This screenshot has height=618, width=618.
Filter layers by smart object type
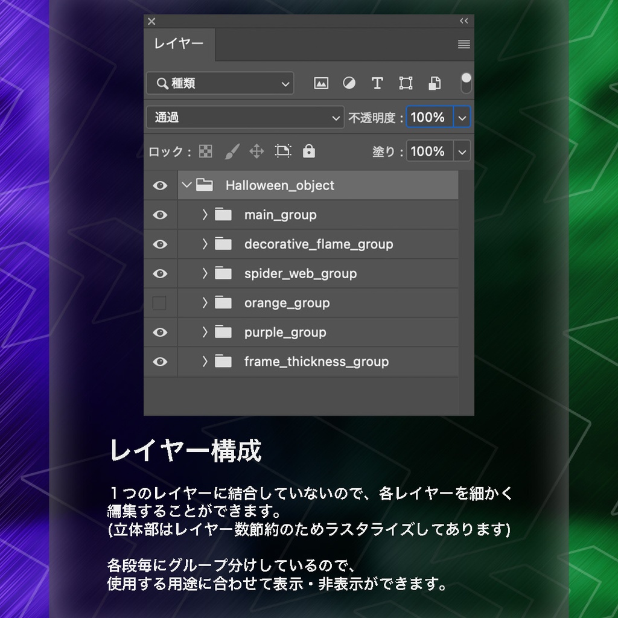click(x=435, y=83)
